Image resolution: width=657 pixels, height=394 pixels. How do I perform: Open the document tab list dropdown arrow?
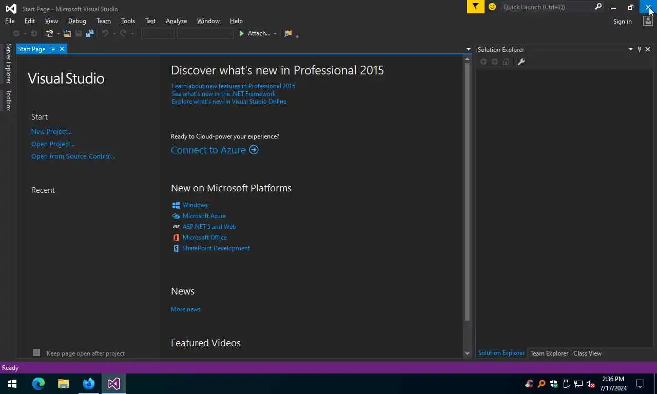pyautogui.click(x=468, y=49)
